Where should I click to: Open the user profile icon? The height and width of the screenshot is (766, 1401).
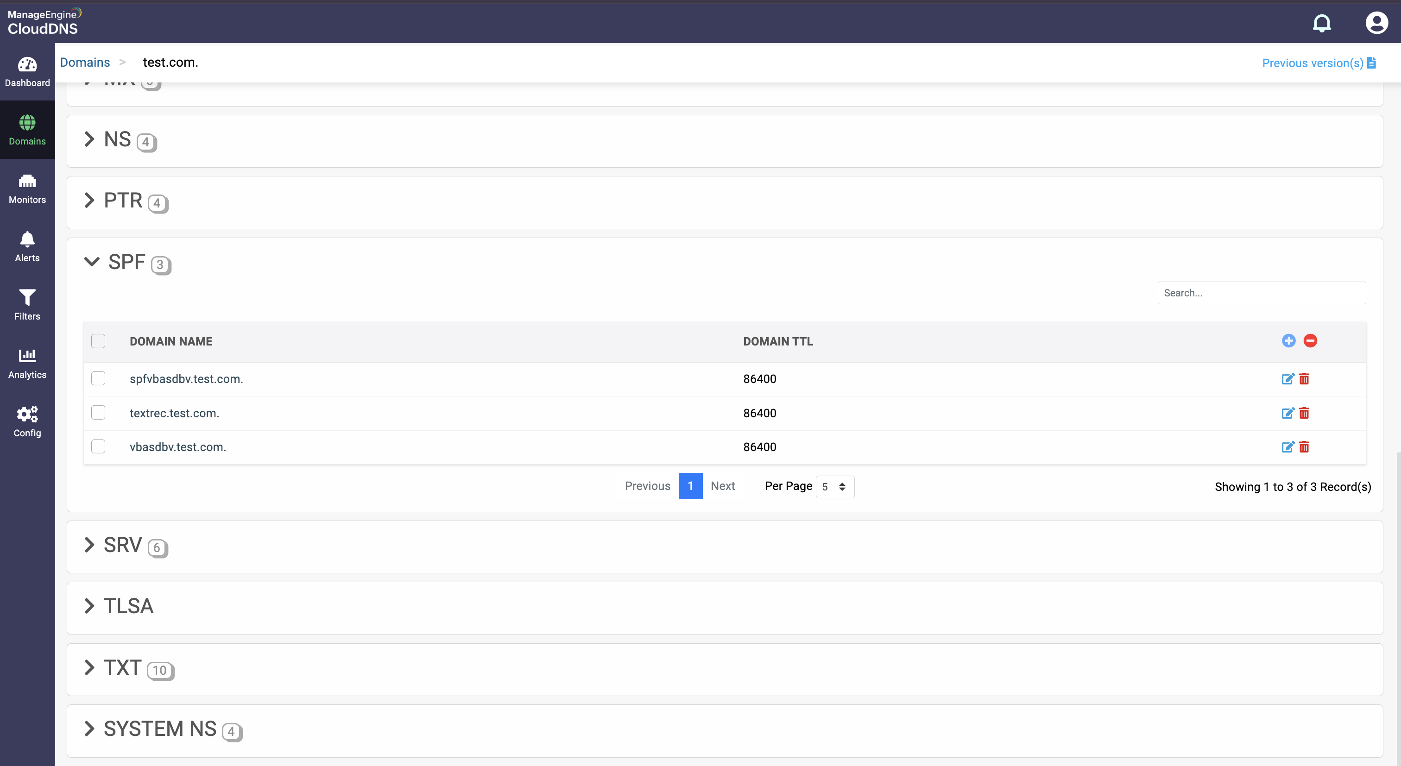(x=1376, y=23)
